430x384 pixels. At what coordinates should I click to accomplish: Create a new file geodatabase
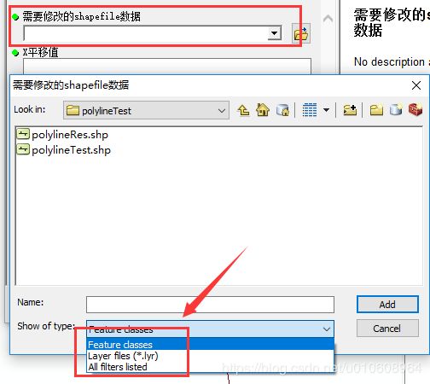click(x=396, y=110)
